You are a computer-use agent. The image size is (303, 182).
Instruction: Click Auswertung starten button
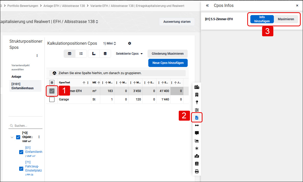pos(177,22)
